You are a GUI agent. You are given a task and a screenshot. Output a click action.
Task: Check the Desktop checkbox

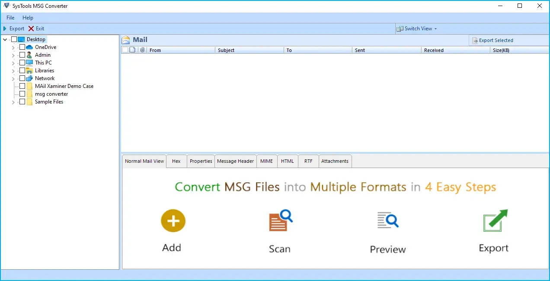pos(14,39)
